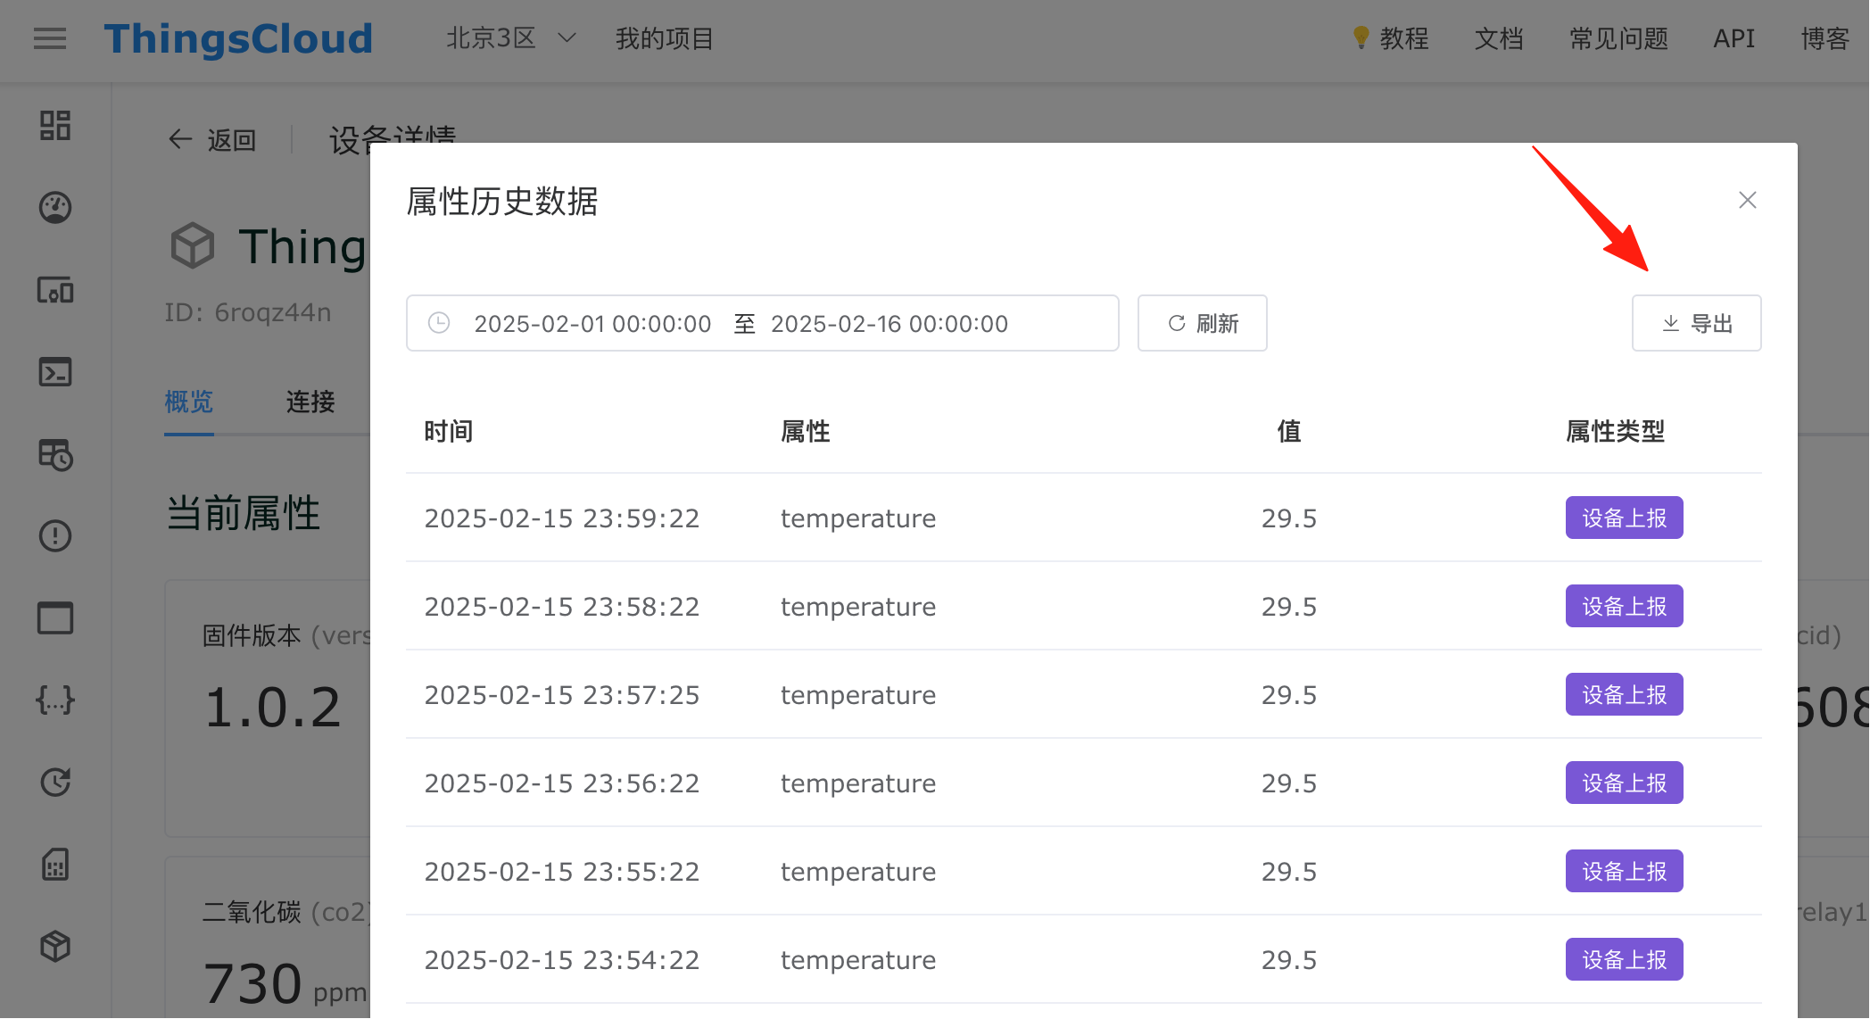This screenshot has width=1870, height=1019.
Task: Click the 值 column header
Action: (1289, 431)
